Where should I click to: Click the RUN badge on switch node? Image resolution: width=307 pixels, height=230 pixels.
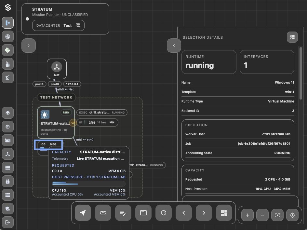click(x=66, y=113)
